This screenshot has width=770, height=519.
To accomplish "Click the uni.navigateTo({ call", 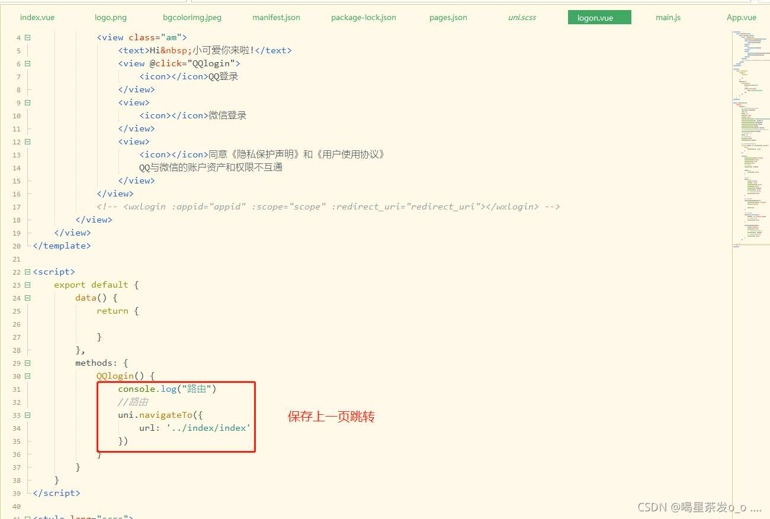I will point(160,415).
